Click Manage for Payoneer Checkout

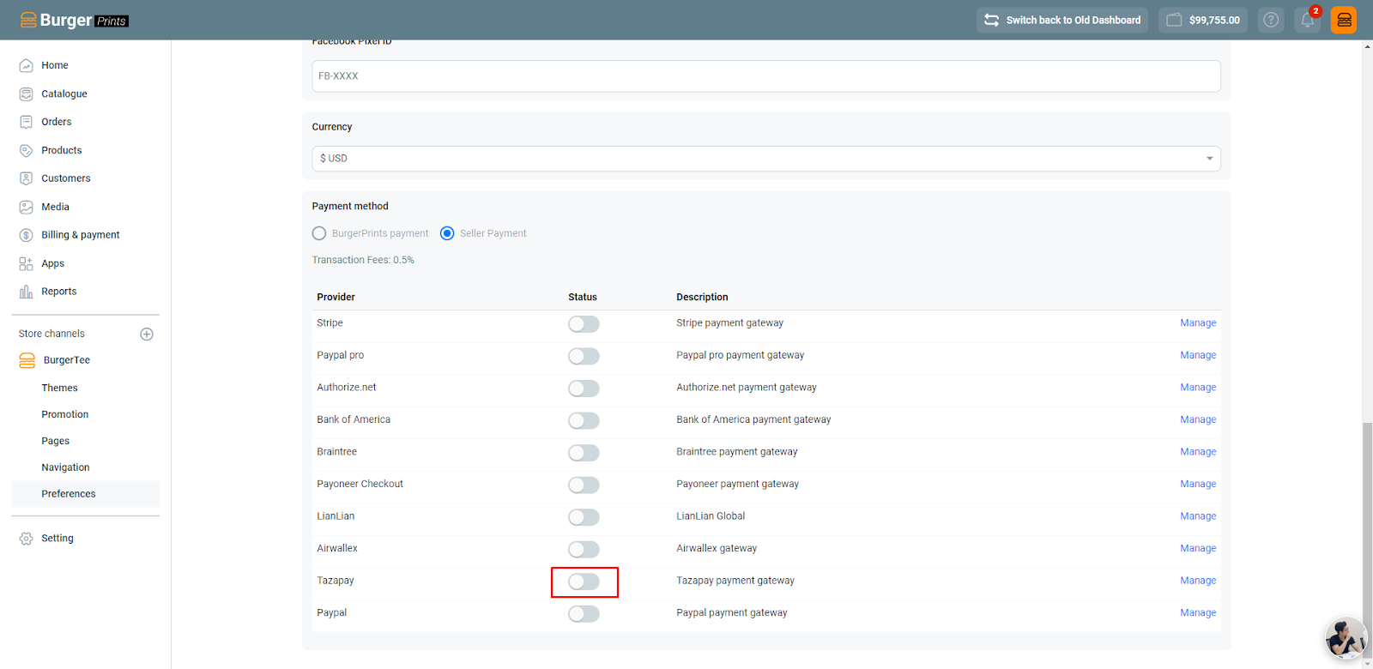1198,484
